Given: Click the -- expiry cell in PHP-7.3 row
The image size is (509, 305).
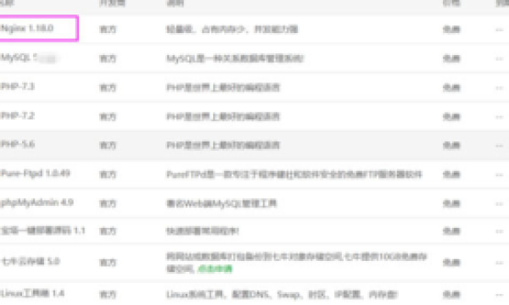Looking at the screenshot, I should [500, 87].
